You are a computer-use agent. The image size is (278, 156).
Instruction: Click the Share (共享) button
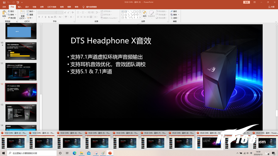271,7
